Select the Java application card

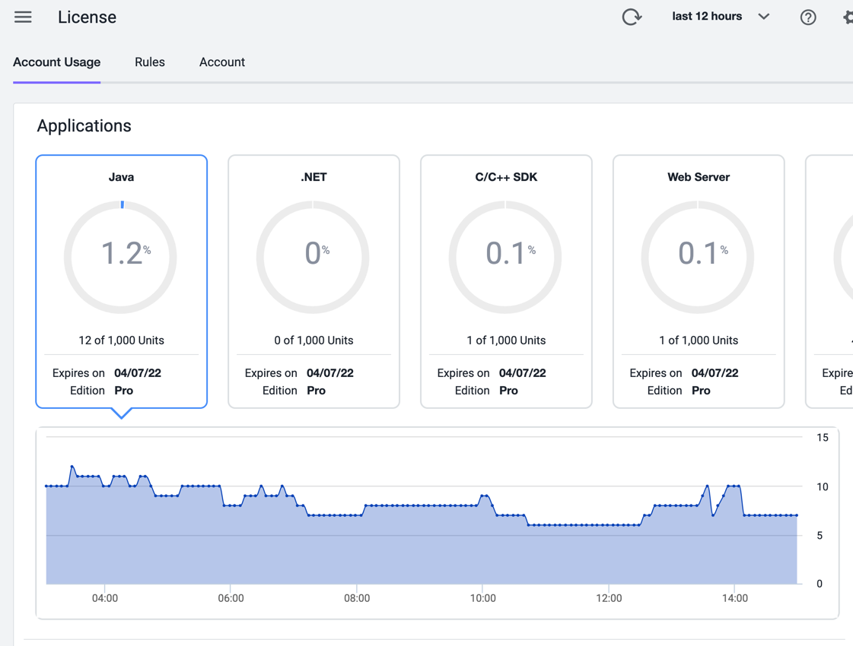(x=121, y=281)
